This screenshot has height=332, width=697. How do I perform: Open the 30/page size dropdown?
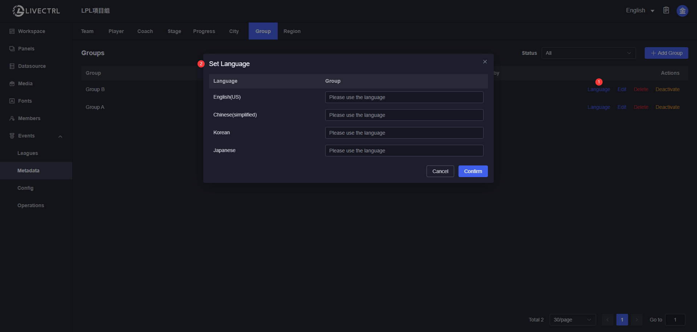[x=572, y=320]
